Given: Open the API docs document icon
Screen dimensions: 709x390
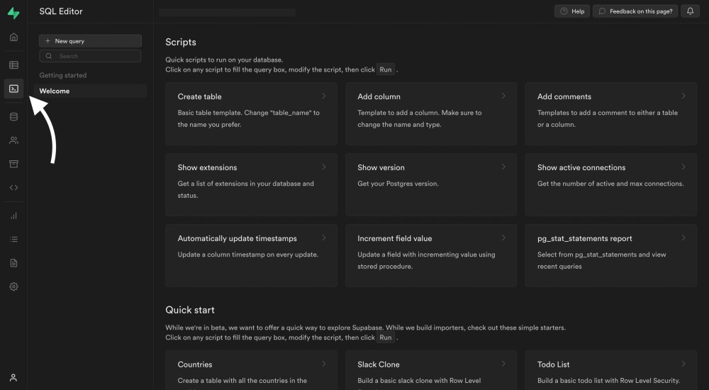Looking at the screenshot, I should tap(13, 263).
